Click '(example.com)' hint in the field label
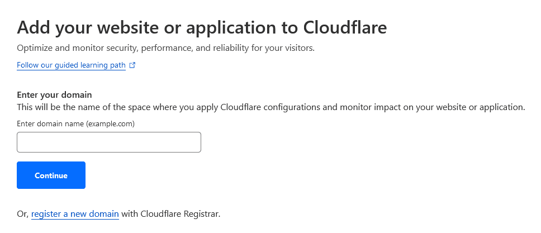The height and width of the screenshot is (233, 541). [x=111, y=123]
